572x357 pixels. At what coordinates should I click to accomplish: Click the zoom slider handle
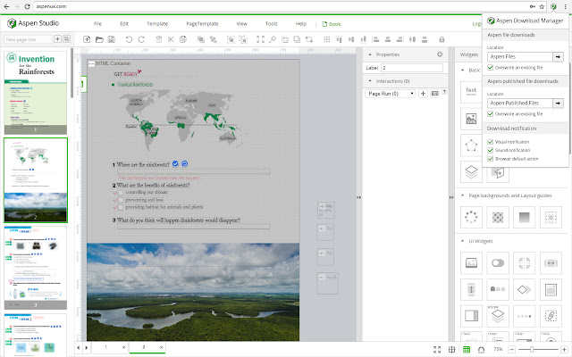[x=532, y=349]
